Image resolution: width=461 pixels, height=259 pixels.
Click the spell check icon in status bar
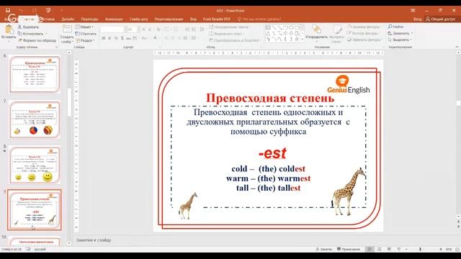(28, 249)
